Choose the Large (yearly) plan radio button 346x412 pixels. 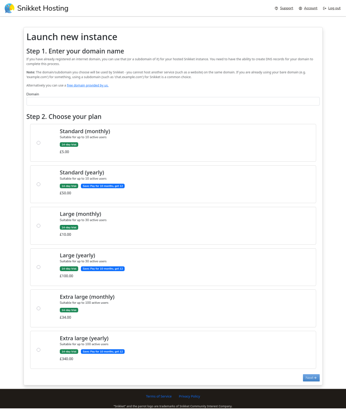(39, 267)
